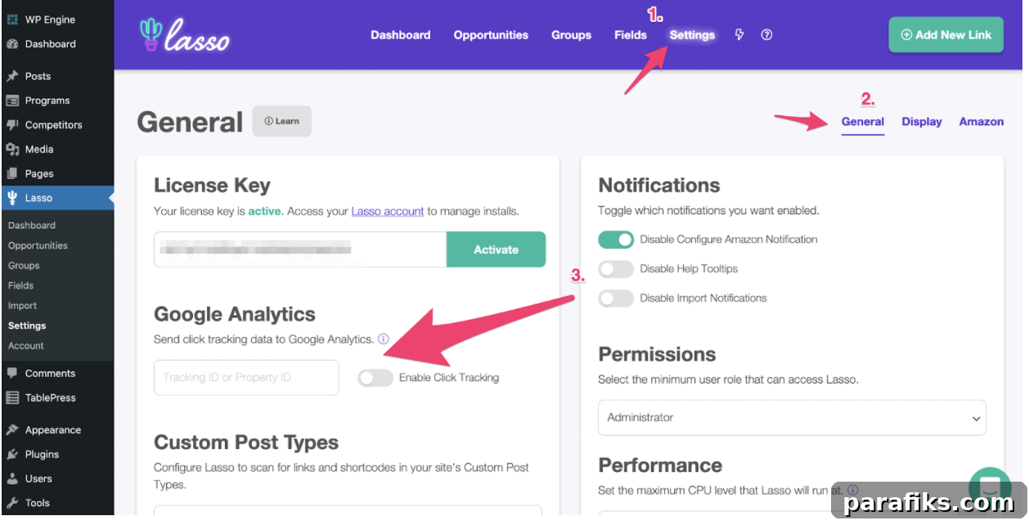Open the chat widget bubble
Viewport: 1029px width, 525px height.
point(990,488)
